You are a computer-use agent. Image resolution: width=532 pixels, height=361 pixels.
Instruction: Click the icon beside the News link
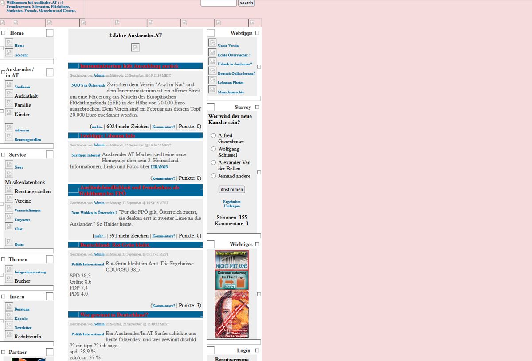coord(9,165)
